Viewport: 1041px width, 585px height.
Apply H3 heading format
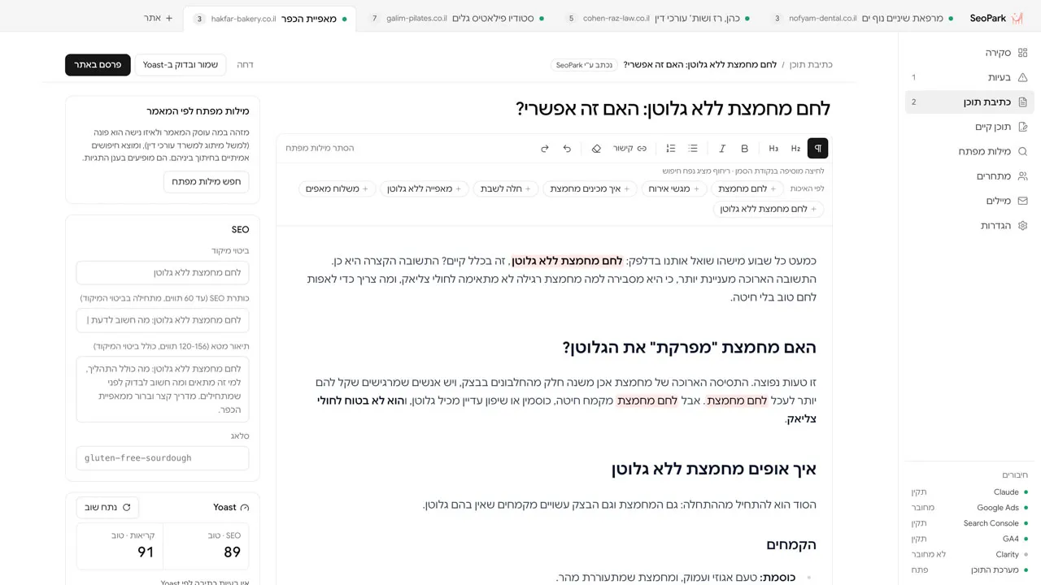point(773,148)
